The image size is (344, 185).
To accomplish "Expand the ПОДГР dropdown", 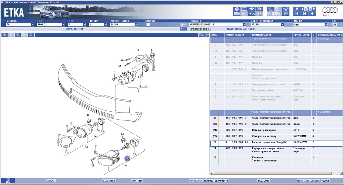I will (105, 25).
